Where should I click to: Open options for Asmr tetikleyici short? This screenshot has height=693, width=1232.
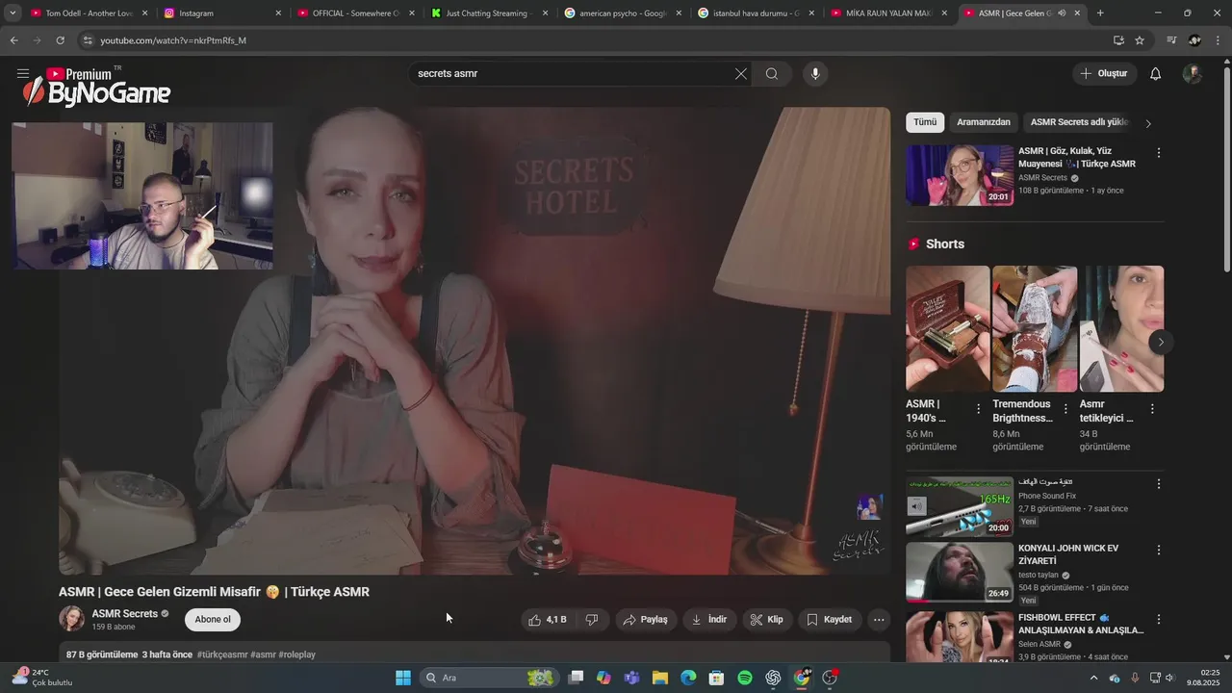pos(1152,409)
